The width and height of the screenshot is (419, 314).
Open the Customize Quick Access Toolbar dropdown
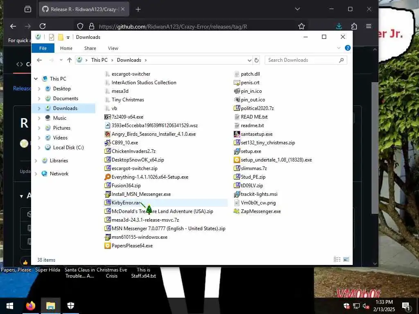68,37
